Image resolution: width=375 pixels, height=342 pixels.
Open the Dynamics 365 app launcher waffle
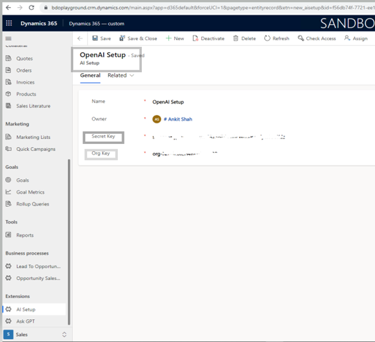point(9,23)
